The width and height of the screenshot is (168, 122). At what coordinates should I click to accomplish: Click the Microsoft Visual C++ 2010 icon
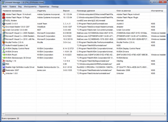[4, 39]
